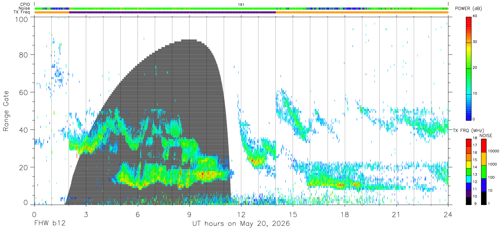504x232 pixels.
Task: Click the 18 tick on UT hours axis
Action: tap(345, 214)
